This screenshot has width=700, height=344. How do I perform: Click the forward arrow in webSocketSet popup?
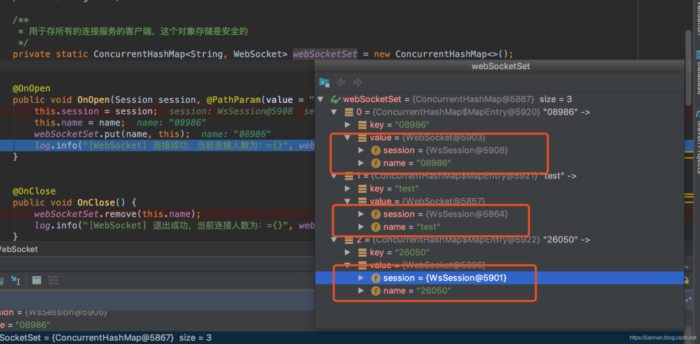(357, 82)
